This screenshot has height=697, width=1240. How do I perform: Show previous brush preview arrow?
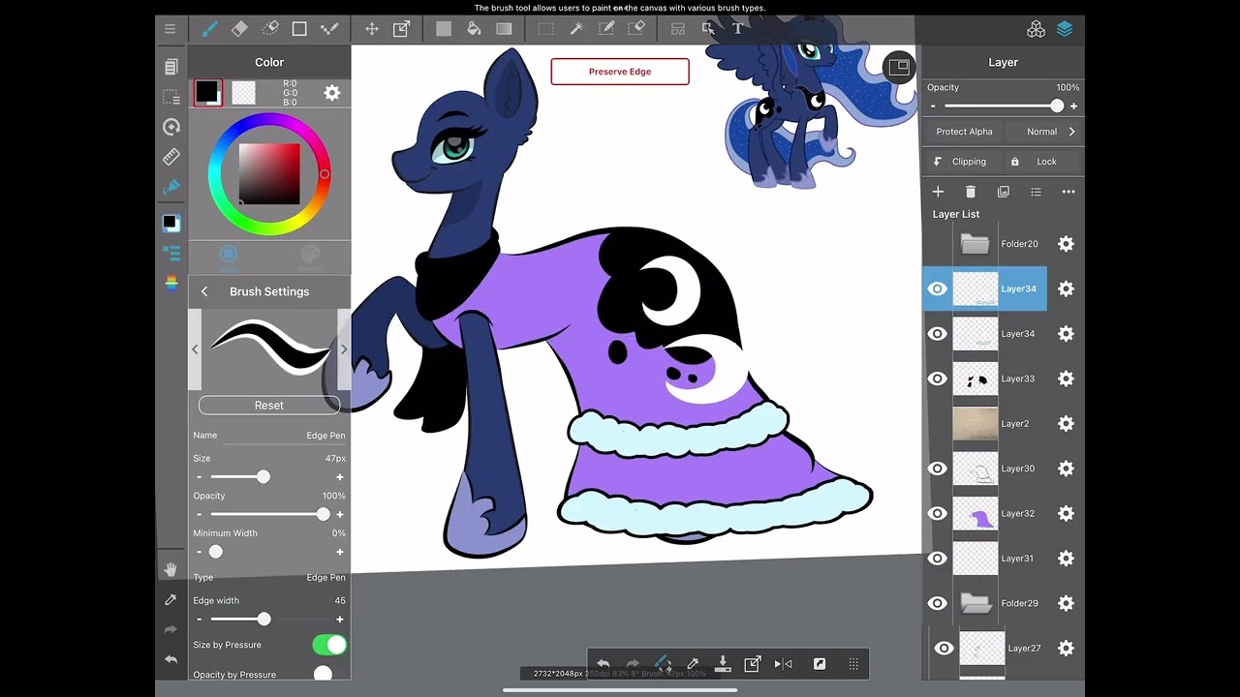click(x=195, y=349)
